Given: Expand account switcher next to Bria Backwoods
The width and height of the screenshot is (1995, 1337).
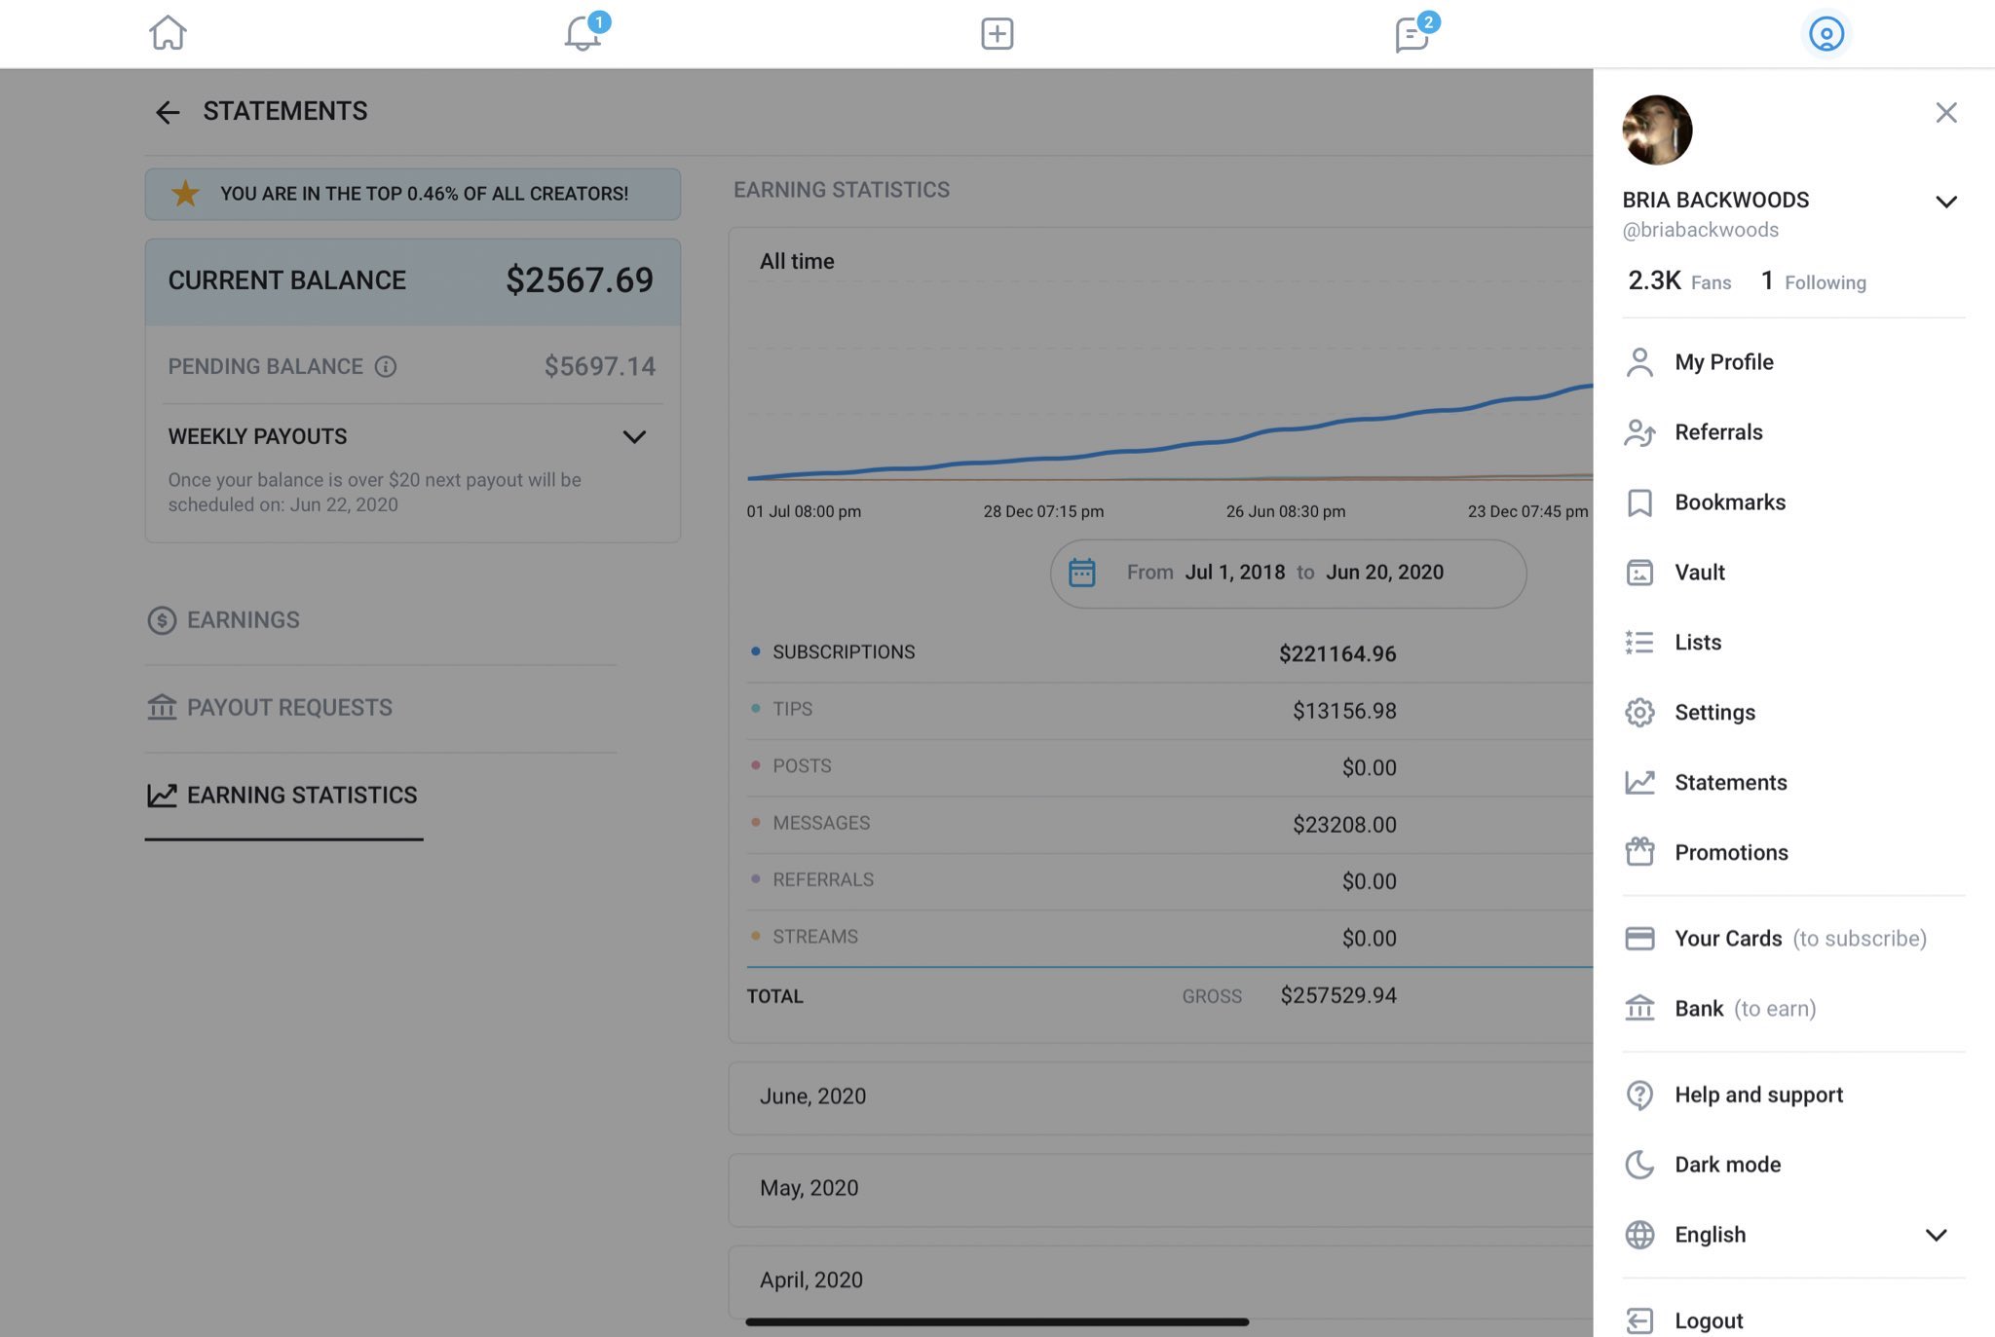Looking at the screenshot, I should click(x=1945, y=202).
